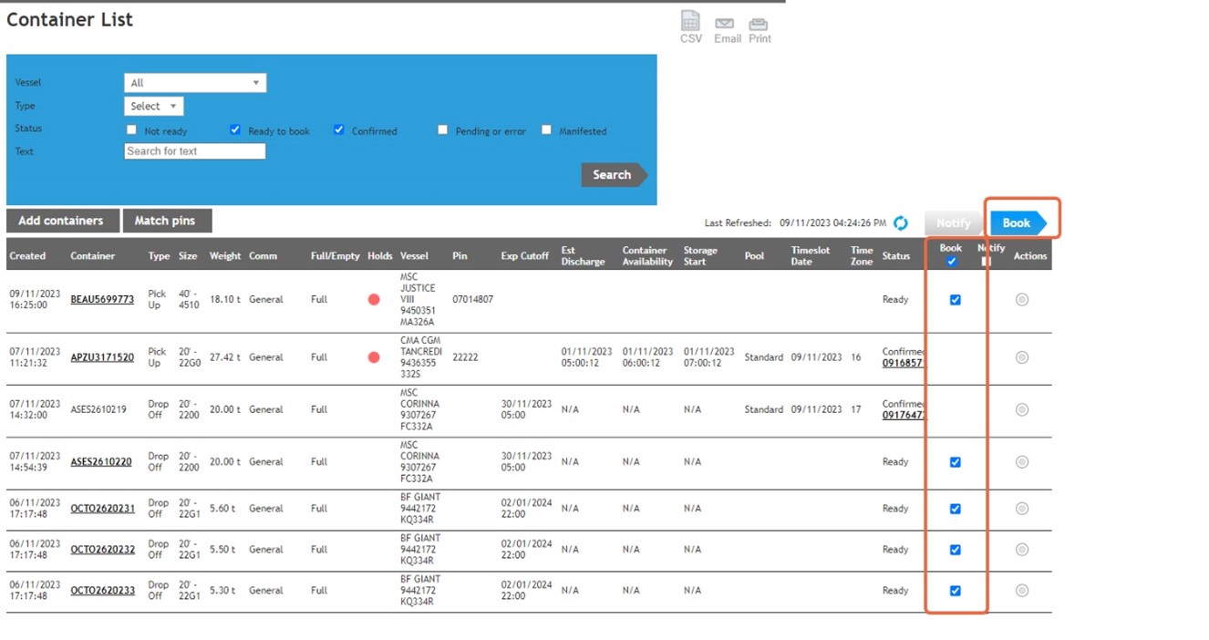The width and height of the screenshot is (1209, 640).
Task: Sort by the Created column header
Action: tap(27, 256)
